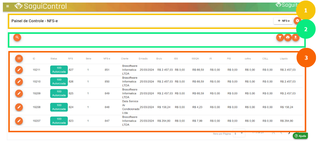This screenshot has height=144, width=320.
Task: Edit the invoice row with ID 19207
Action: pos(19,121)
